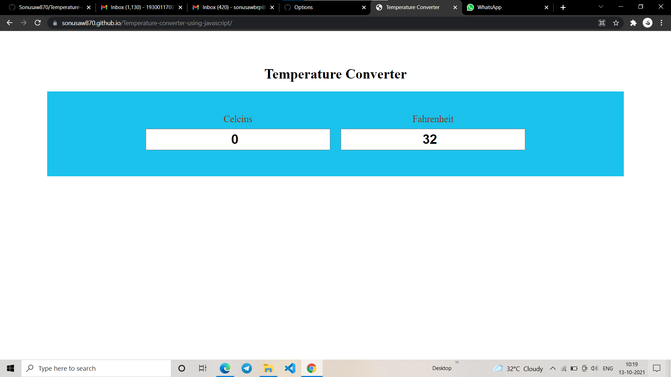Open Visual Studio Code from taskbar
Viewport: 671px width, 377px height.
(290, 368)
